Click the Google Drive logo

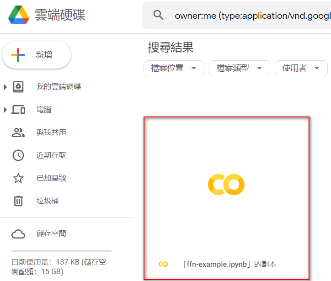tap(19, 15)
